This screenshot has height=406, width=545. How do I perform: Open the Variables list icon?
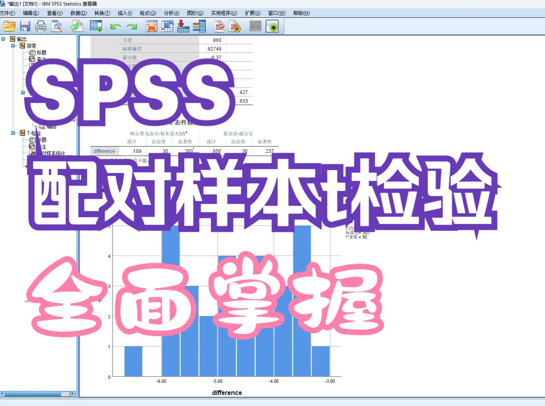199,26
